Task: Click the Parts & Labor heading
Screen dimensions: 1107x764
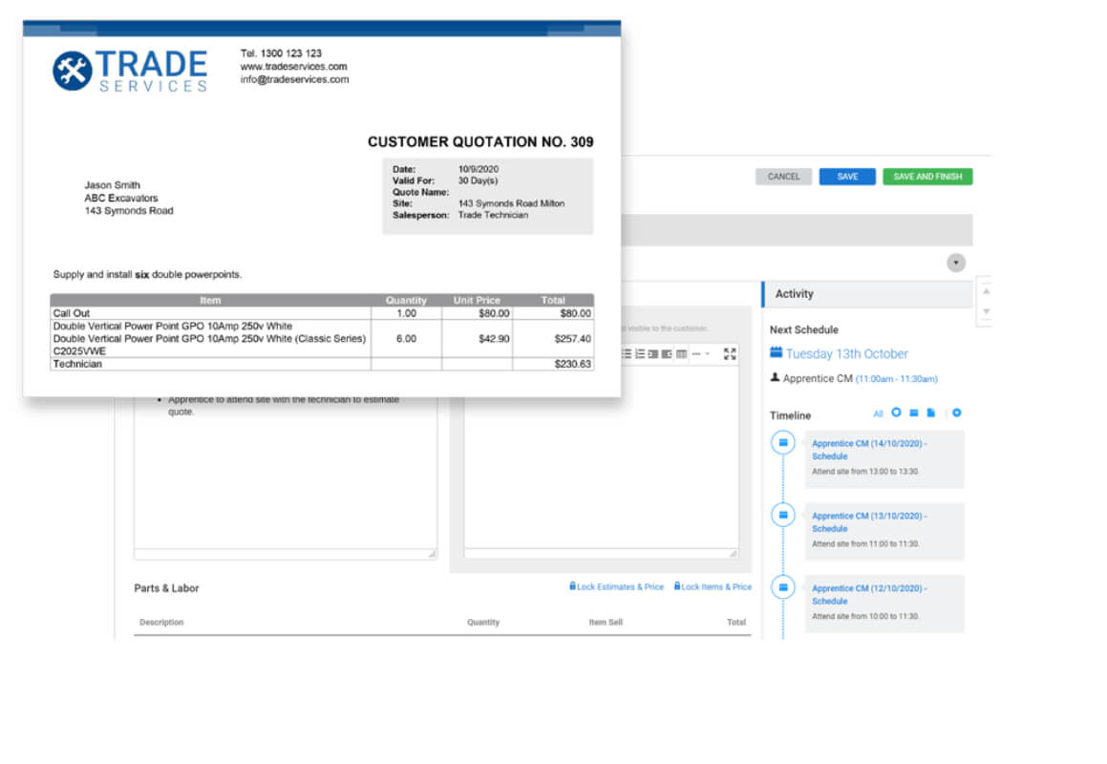Action: [166, 588]
